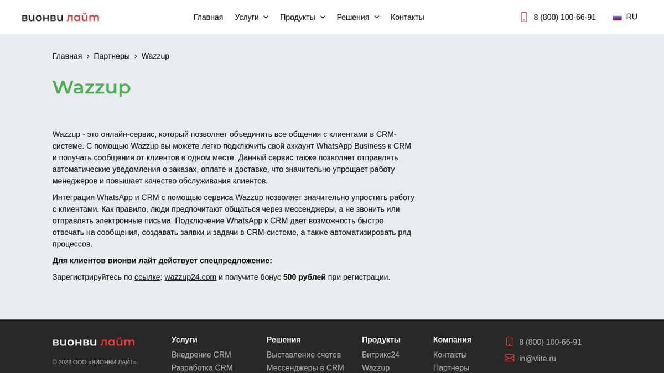This screenshot has width=664, height=373.
Task: Open the wazzup24.com link
Action: [x=190, y=277]
